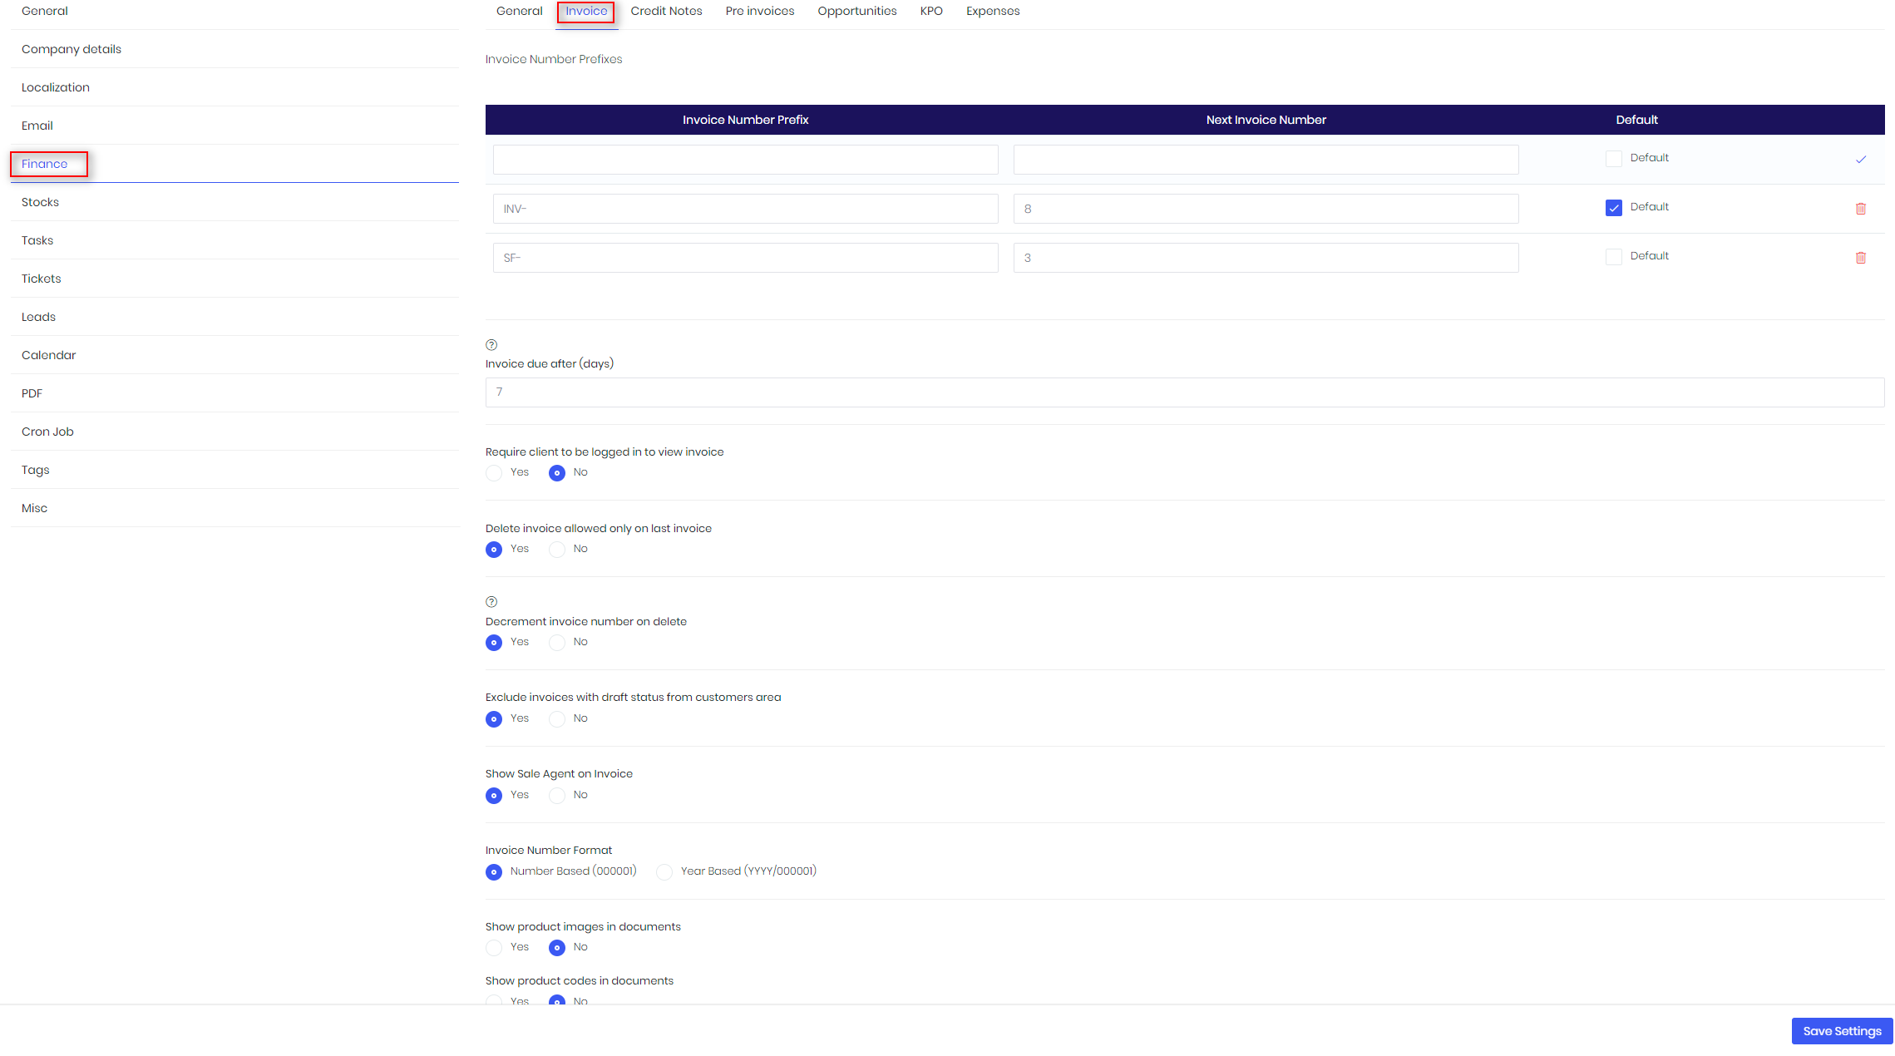The width and height of the screenshot is (1895, 1056).
Task: Select Yes for require client logged in
Action: click(x=494, y=473)
